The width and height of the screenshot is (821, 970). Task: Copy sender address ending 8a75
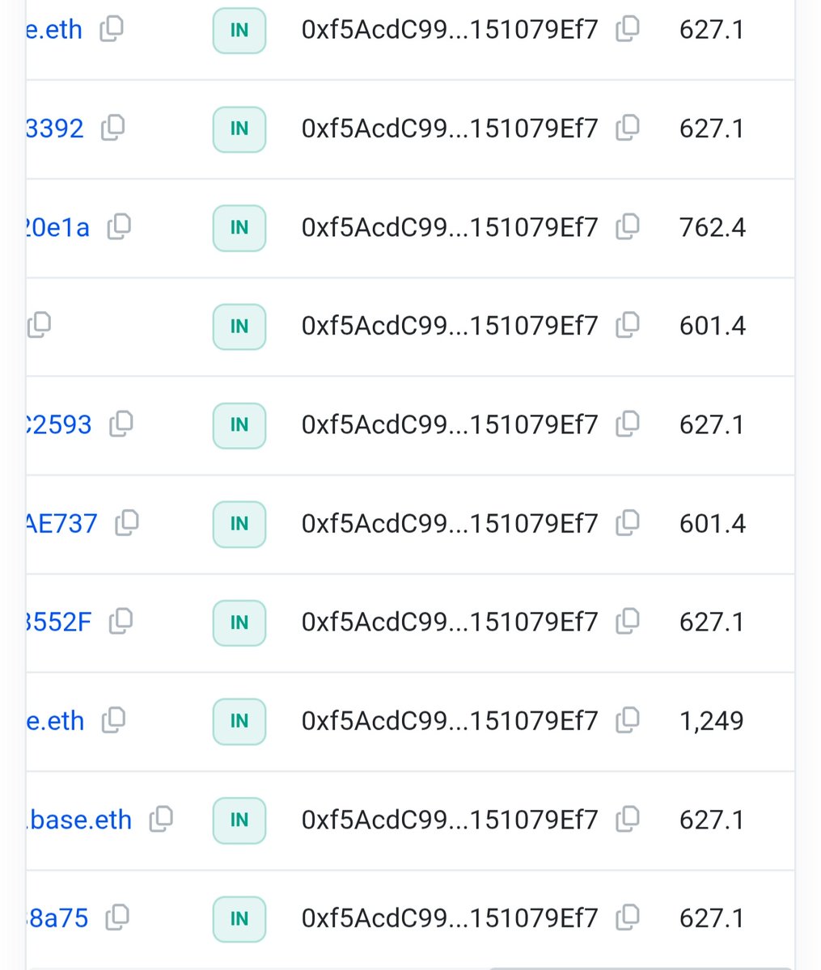tap(117, 917)
